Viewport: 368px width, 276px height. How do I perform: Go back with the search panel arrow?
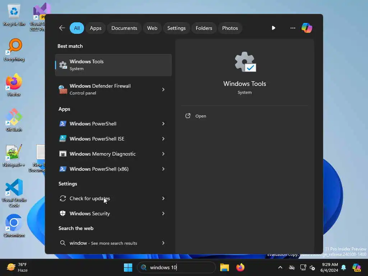pyautogui.click(x=62, y=28)
